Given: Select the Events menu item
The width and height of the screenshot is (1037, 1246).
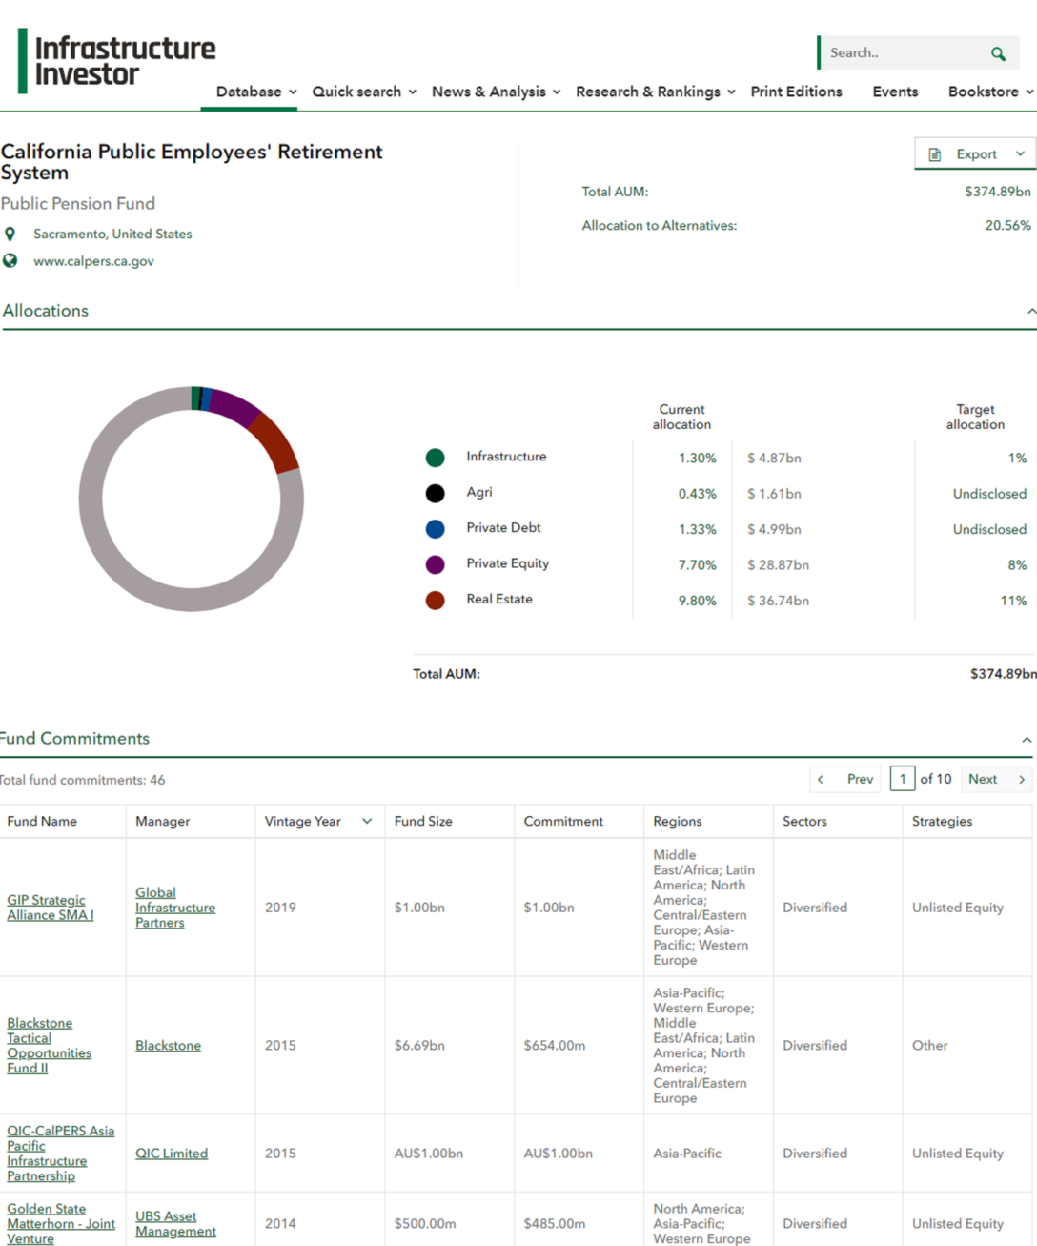Looking at the screenshot, I should tap(895, 92).
